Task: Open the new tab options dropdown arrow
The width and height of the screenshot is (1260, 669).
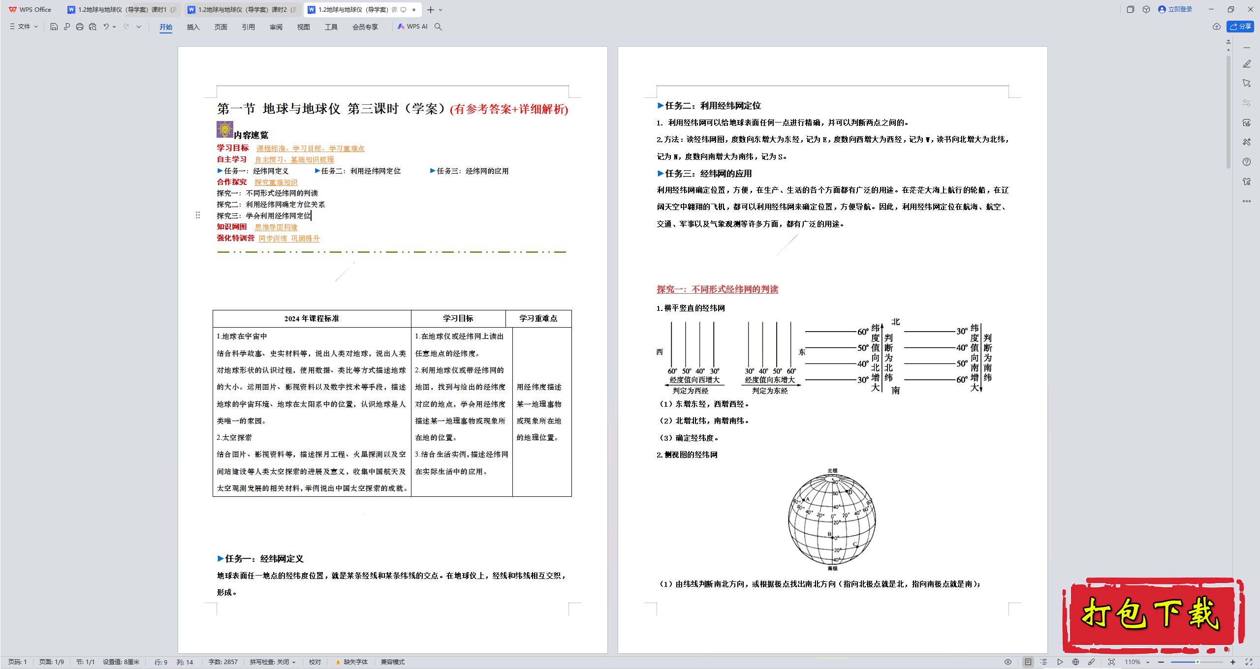Action: point(441,10)
